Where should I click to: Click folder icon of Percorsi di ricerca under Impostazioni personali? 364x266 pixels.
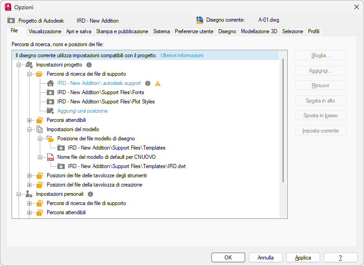40,203
